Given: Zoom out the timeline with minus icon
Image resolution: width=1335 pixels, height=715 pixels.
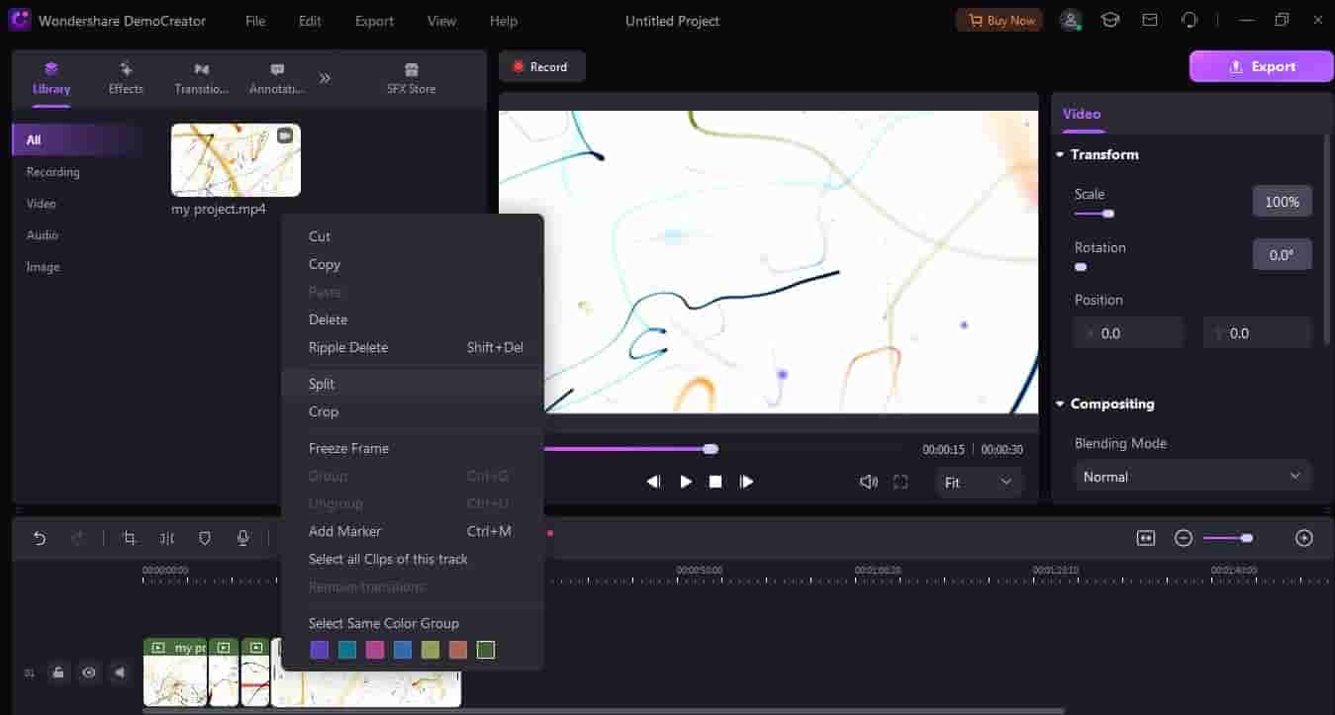Looking at the screenshot, I should [1183, 538].
